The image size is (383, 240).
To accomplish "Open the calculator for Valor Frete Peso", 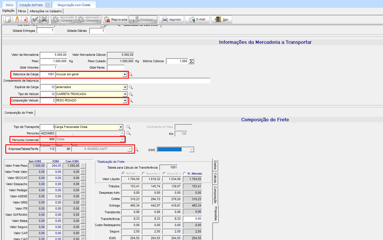I will 83,166.
